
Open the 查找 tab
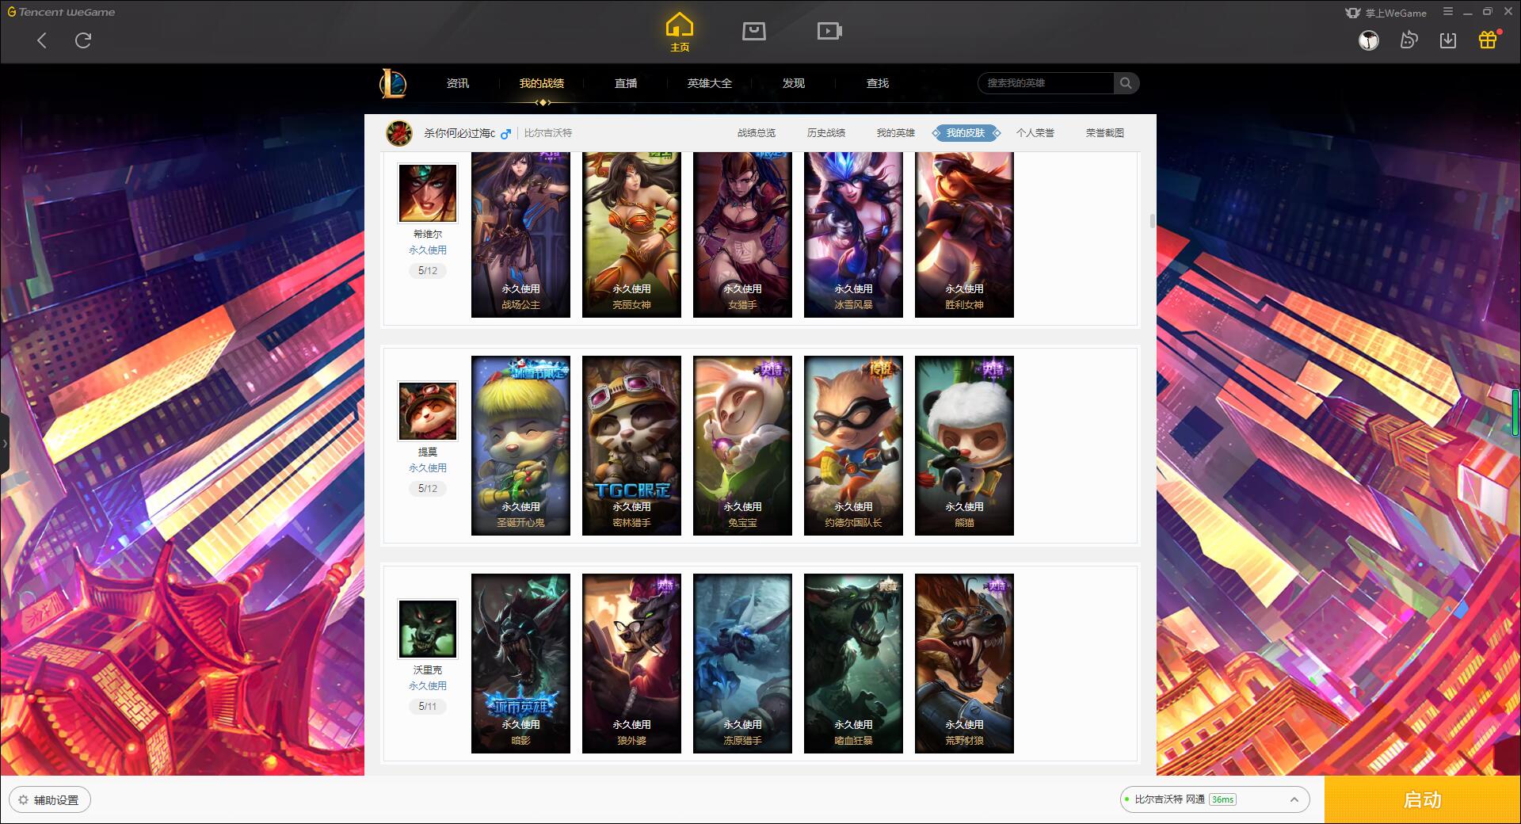(878, 83)
